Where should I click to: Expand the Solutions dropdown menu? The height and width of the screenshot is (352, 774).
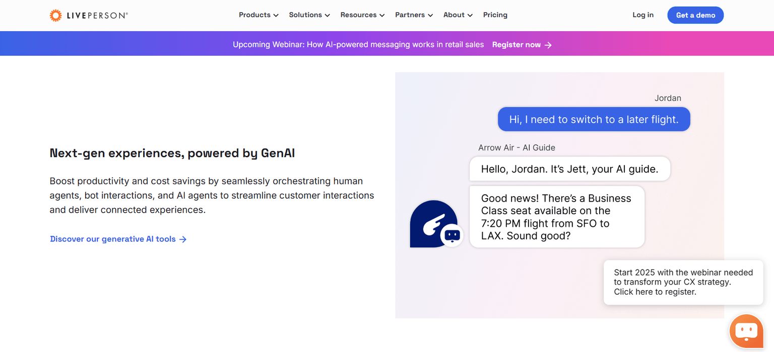[x=309, y=15]
